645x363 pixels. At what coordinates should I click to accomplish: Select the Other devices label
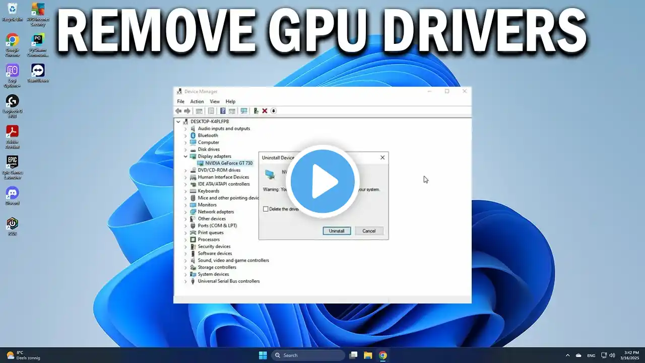pos(212,219)
